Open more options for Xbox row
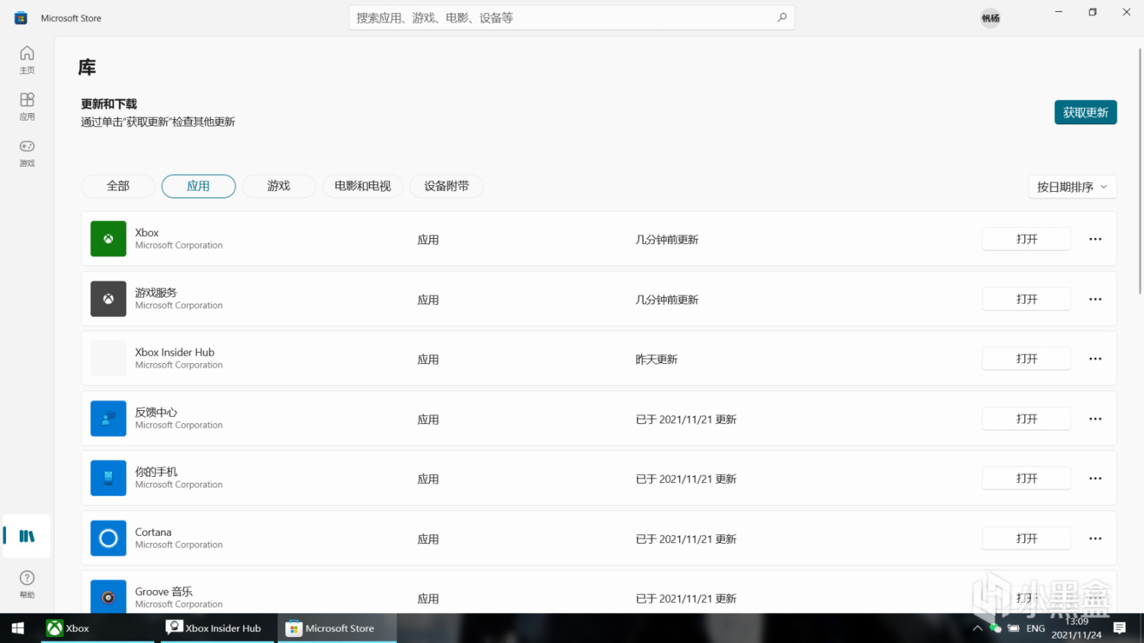 coord(1095,239)
